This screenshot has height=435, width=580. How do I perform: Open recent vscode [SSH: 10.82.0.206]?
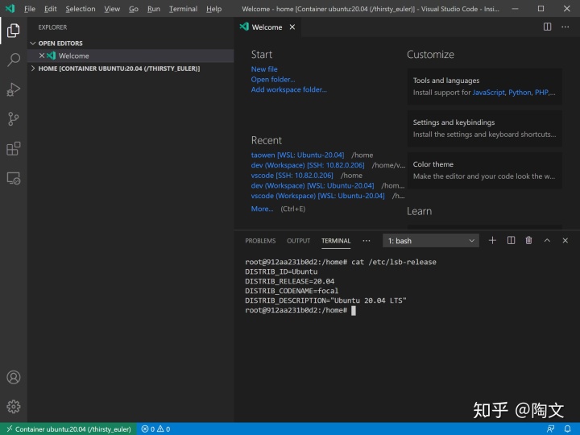click(292, 176)
